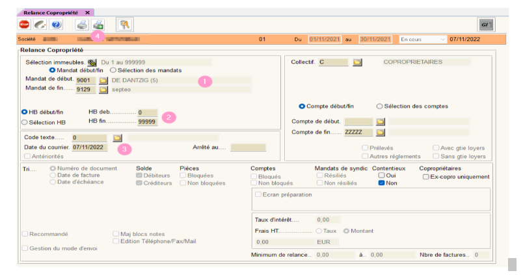Viewport: 525px width, 275px height.
Task: Check the Contentieux Oui checkbox
Action: (x=382, y=176)
